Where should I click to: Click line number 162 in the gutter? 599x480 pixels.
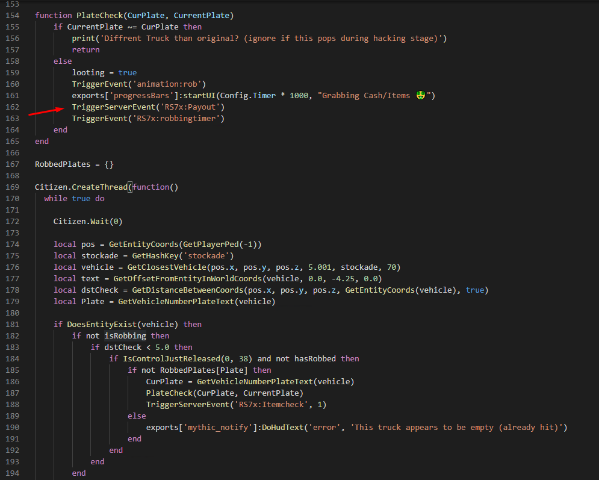click(12, 107)
